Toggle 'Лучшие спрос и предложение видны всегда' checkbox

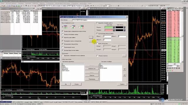(63, 31)
